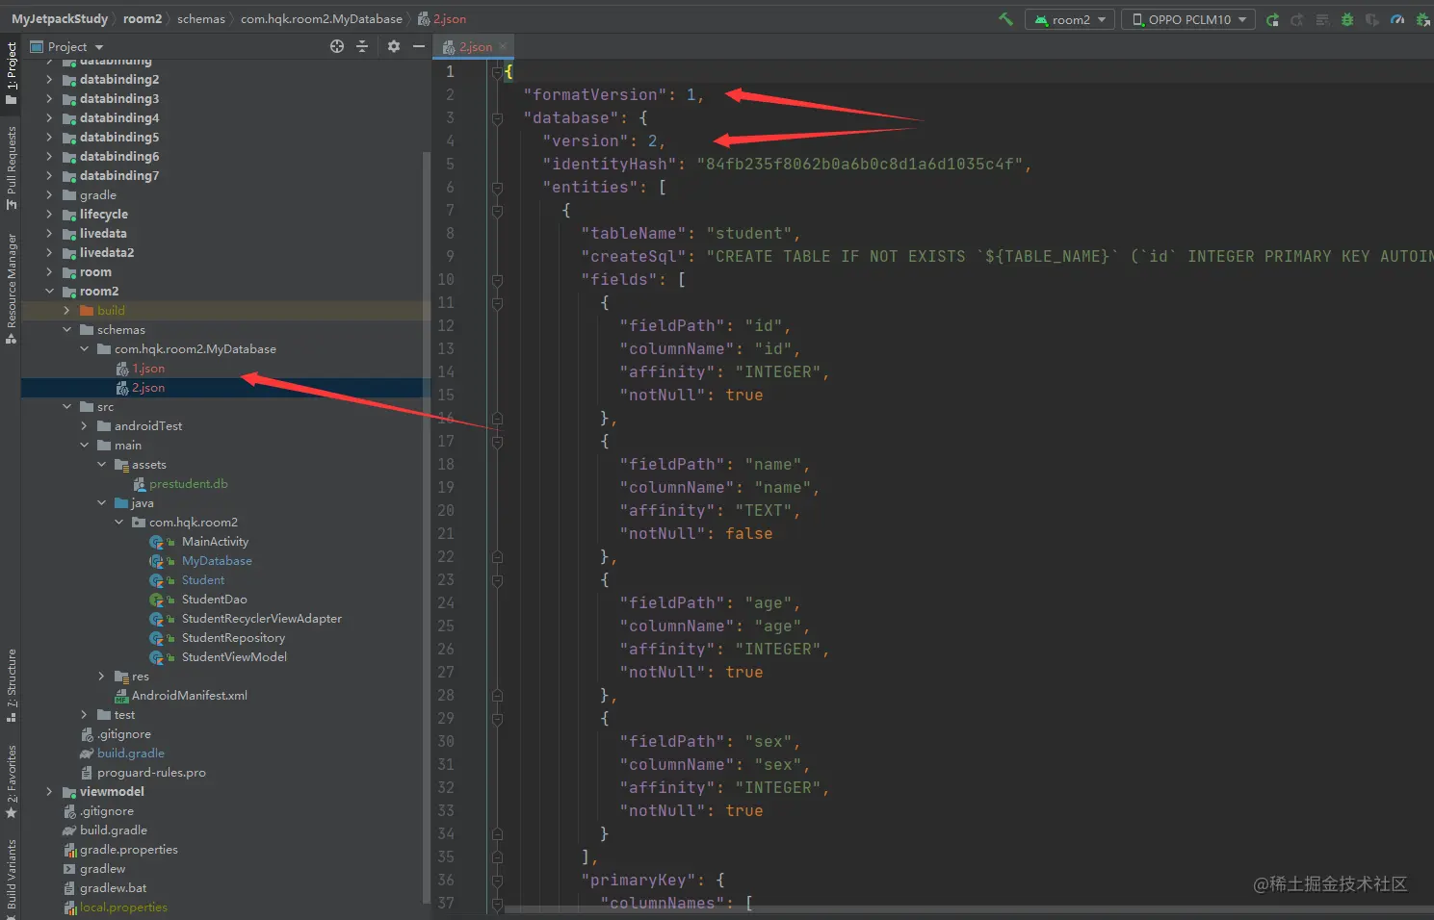1434x920 pixels.
Task: Close the 2.json editor tab
Action: click(503, 46)
